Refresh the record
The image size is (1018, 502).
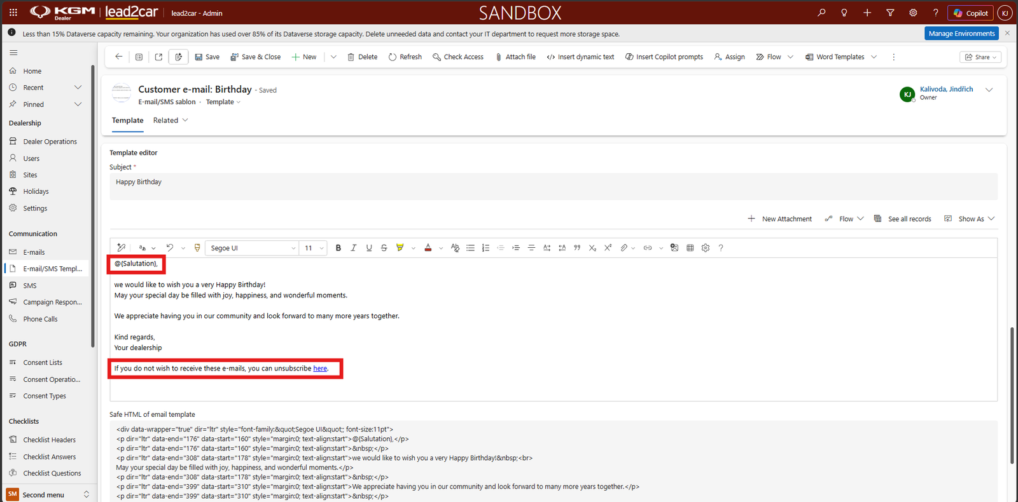click(x=405, y=57)
